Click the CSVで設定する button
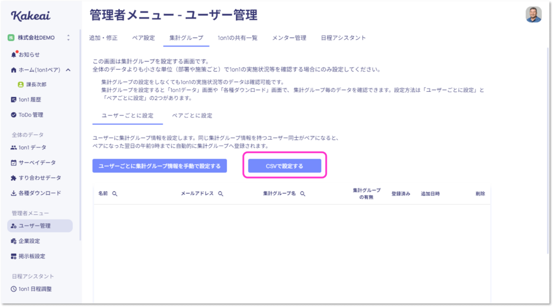553x307 pixels. [285, 166]
